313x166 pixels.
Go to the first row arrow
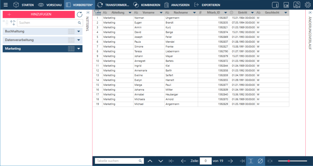tap(171, 161)
